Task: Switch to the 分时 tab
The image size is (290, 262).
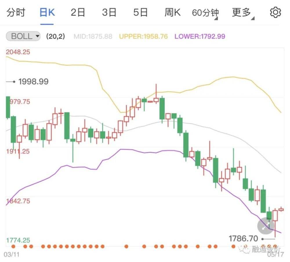Action: coord(15,12)
